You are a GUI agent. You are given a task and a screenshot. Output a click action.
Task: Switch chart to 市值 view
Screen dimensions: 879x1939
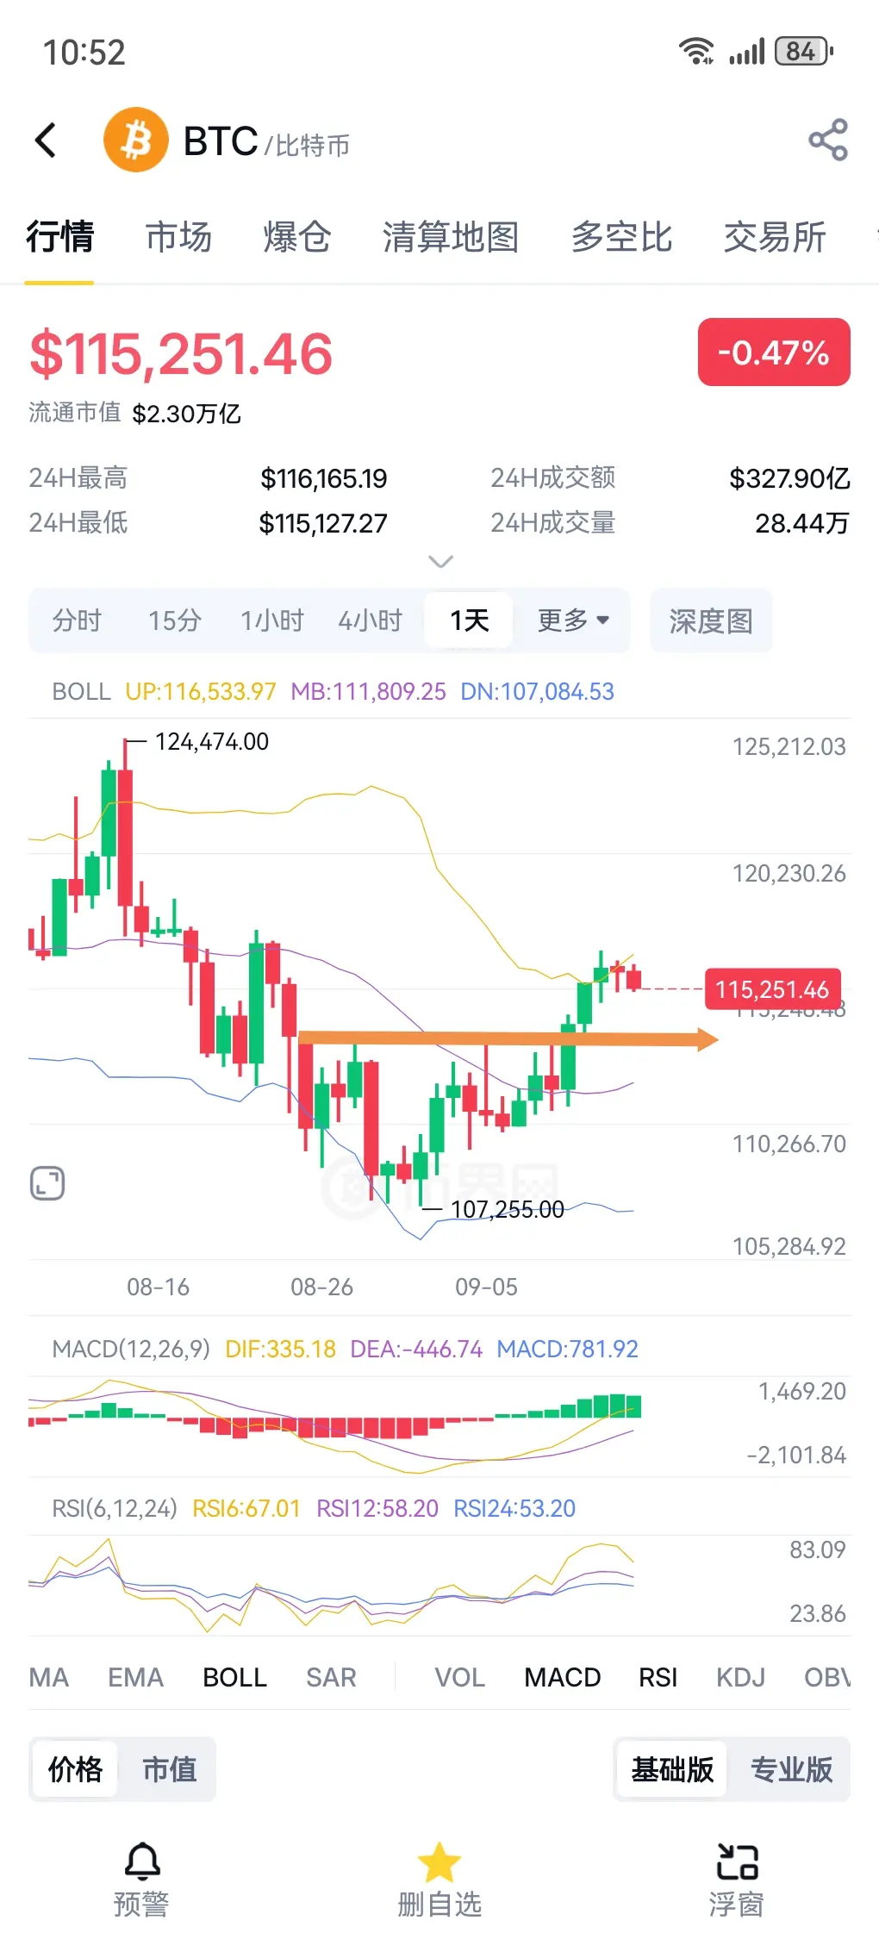click(170, 1769)
